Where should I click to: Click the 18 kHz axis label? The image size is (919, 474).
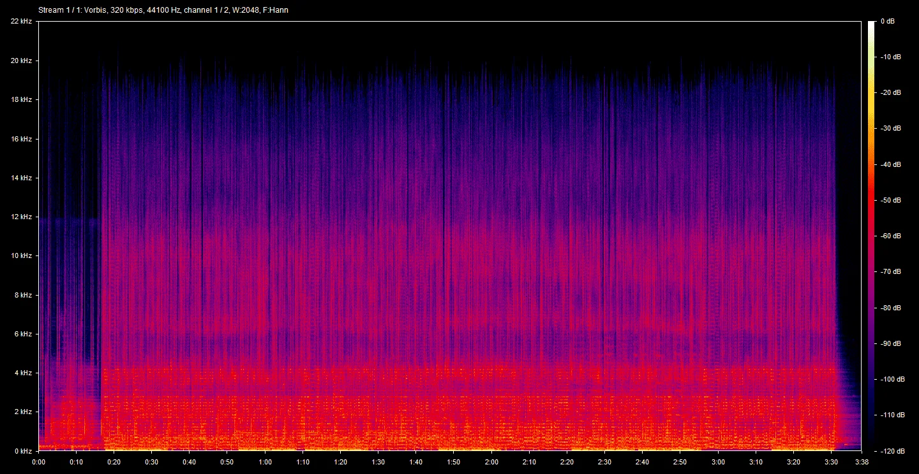point(21,99)
